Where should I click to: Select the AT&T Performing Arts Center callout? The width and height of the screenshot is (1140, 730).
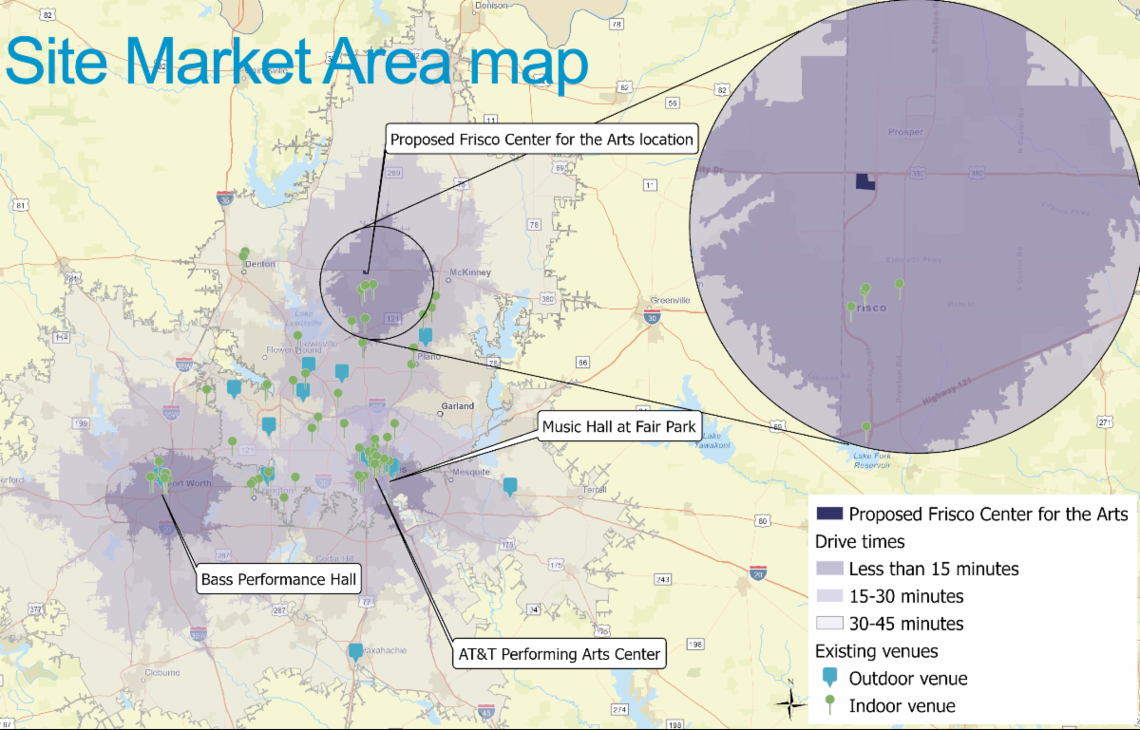coord(559,654)
